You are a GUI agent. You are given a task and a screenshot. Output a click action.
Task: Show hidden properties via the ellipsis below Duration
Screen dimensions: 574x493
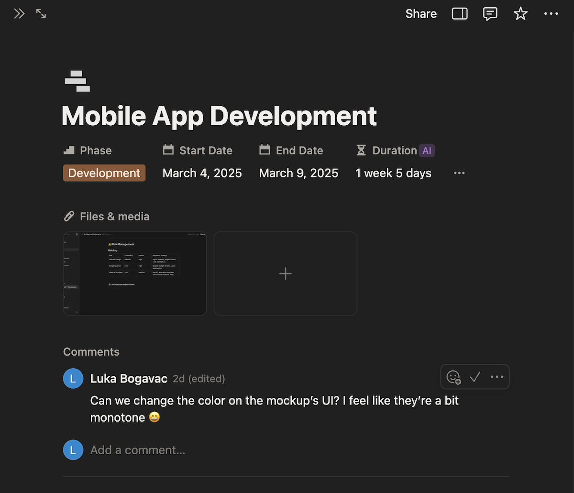(x=459, y=173)
